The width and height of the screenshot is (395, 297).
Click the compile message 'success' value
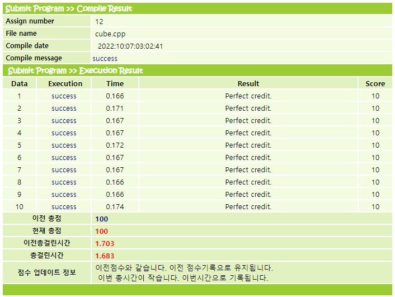(x=105, y=59)
